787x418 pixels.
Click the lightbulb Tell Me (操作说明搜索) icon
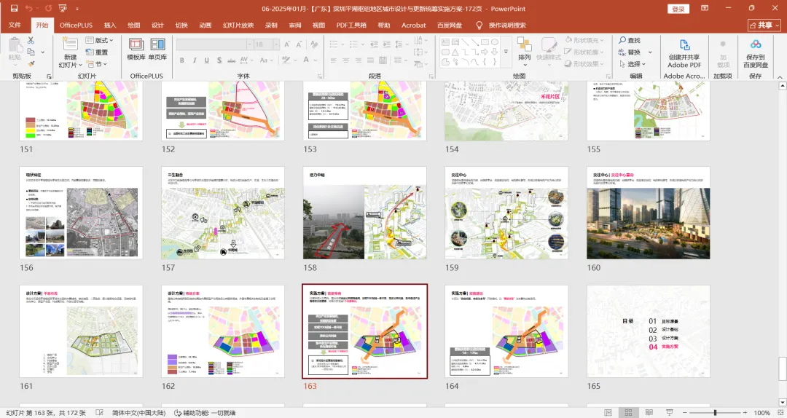479,25
